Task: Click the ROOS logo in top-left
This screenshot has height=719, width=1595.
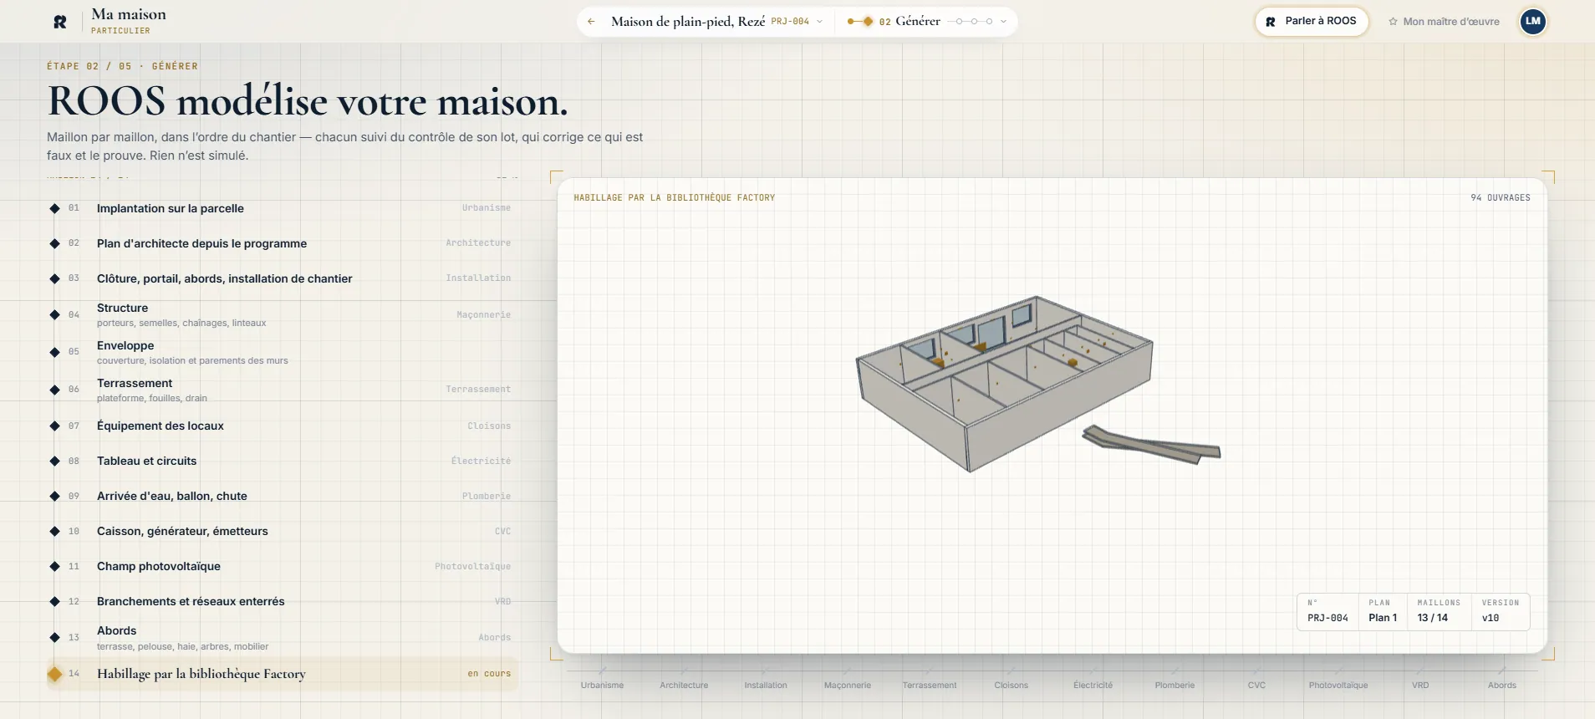Action: 60,22
